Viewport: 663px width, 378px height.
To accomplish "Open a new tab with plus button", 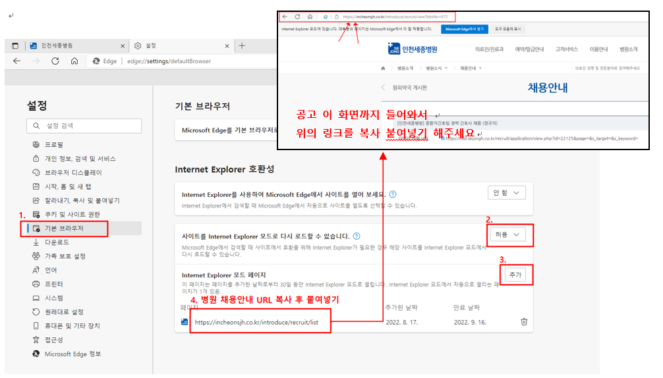I will [242, 45].
